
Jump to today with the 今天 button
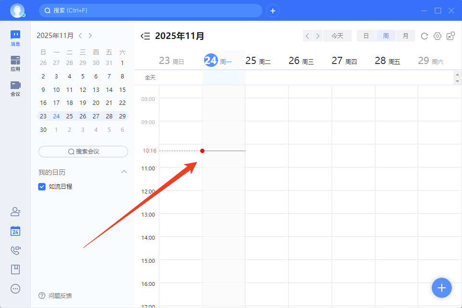point(337,36)
